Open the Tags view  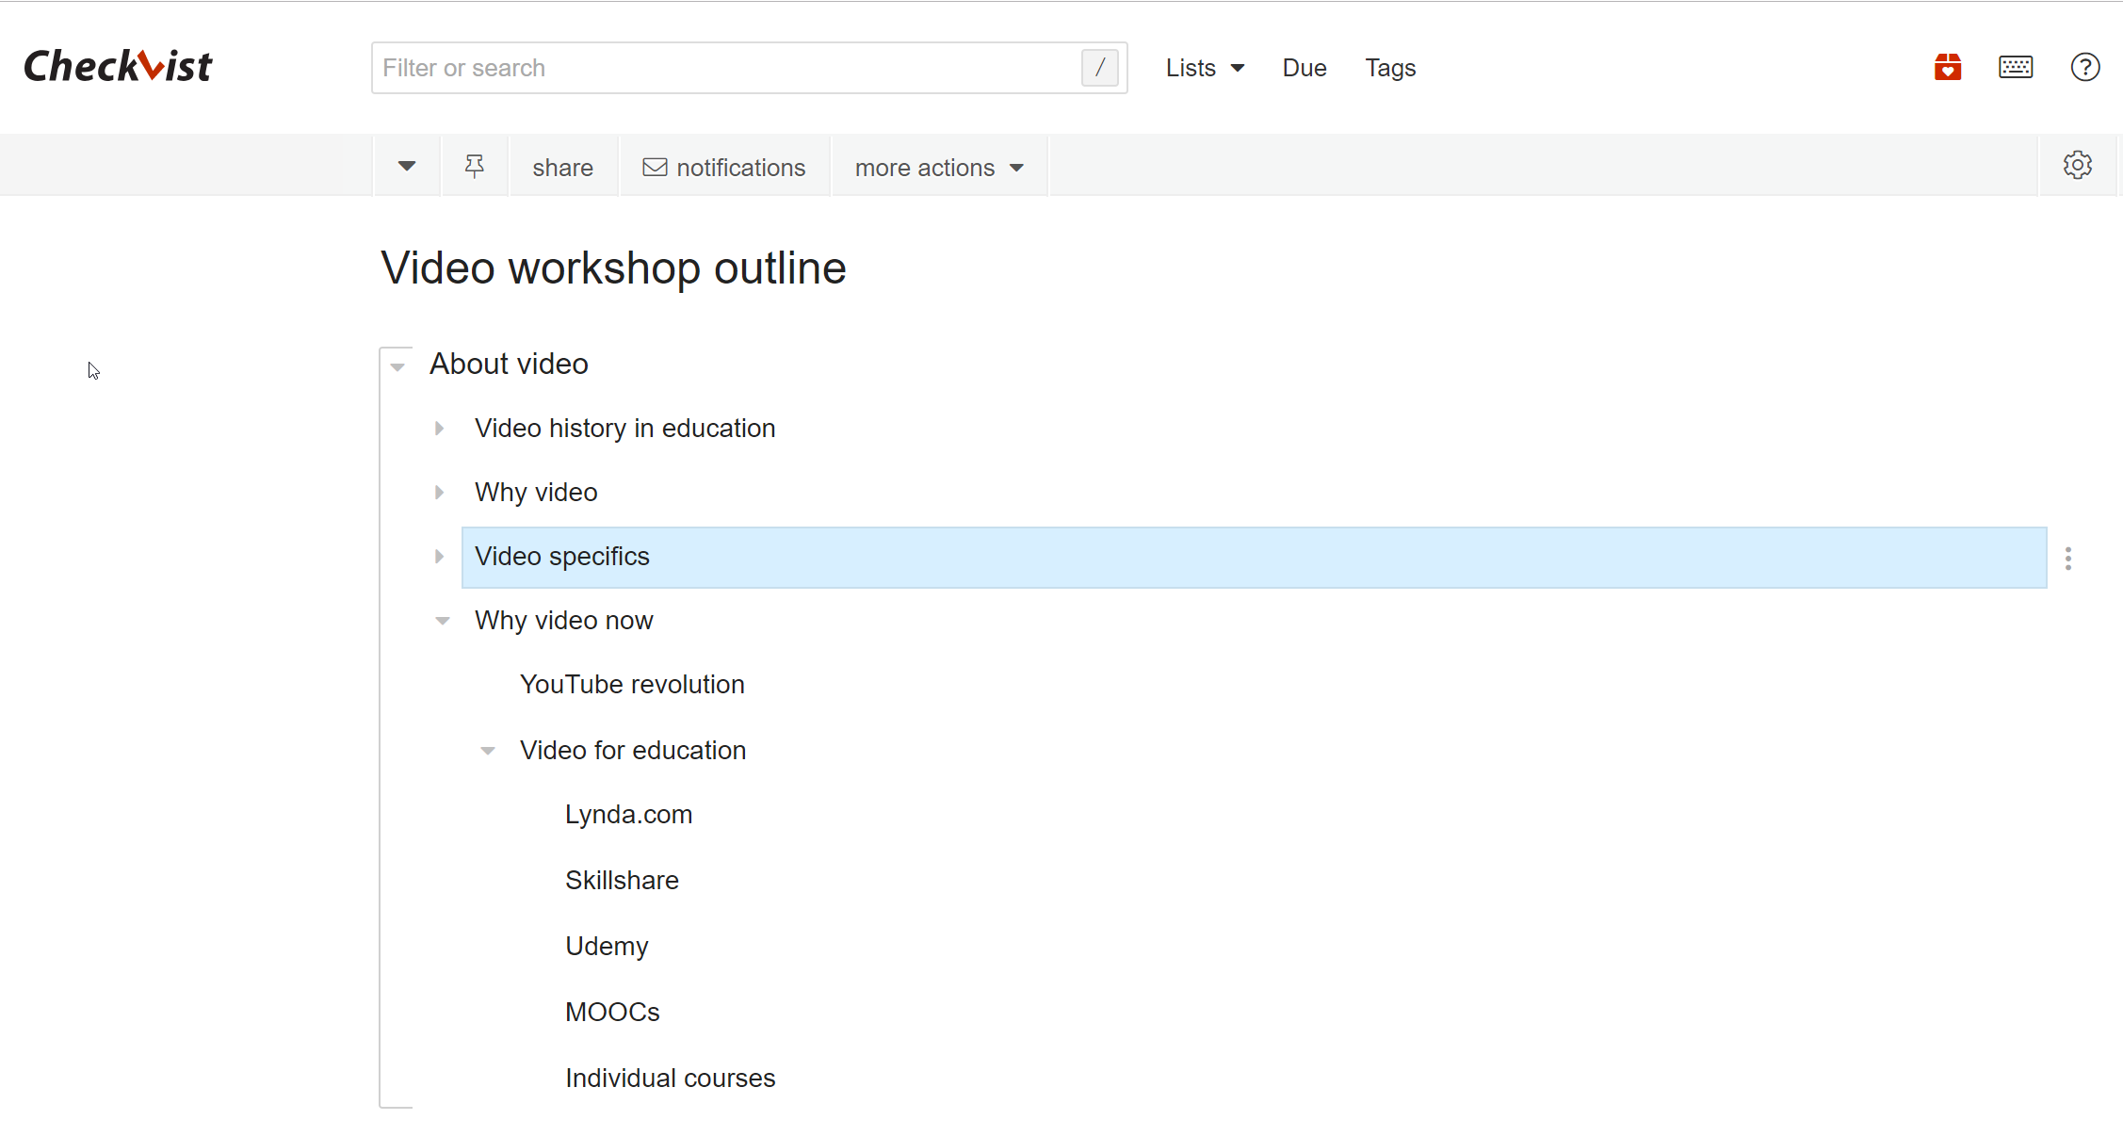click(x=1390, y=68)
